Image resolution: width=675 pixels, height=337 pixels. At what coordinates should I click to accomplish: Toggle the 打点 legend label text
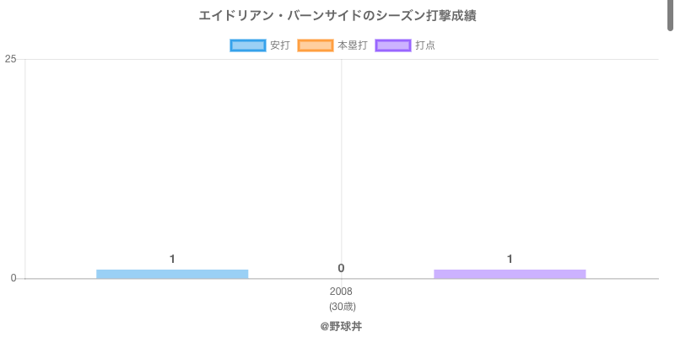coord(425,45)
